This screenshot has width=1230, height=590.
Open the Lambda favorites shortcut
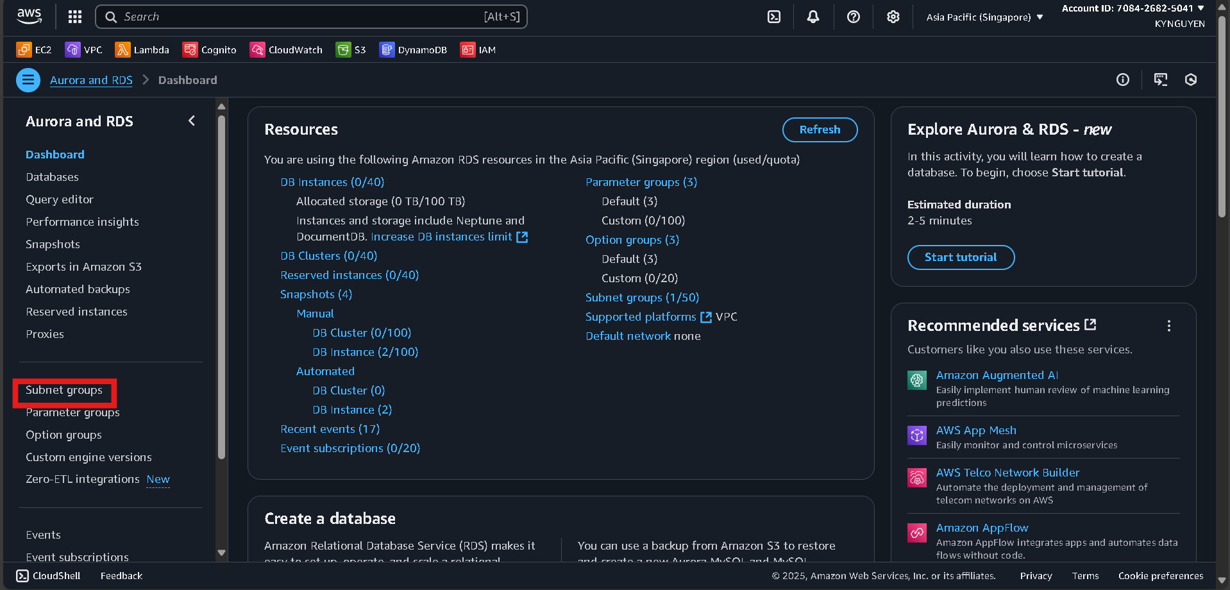[142, 49]
